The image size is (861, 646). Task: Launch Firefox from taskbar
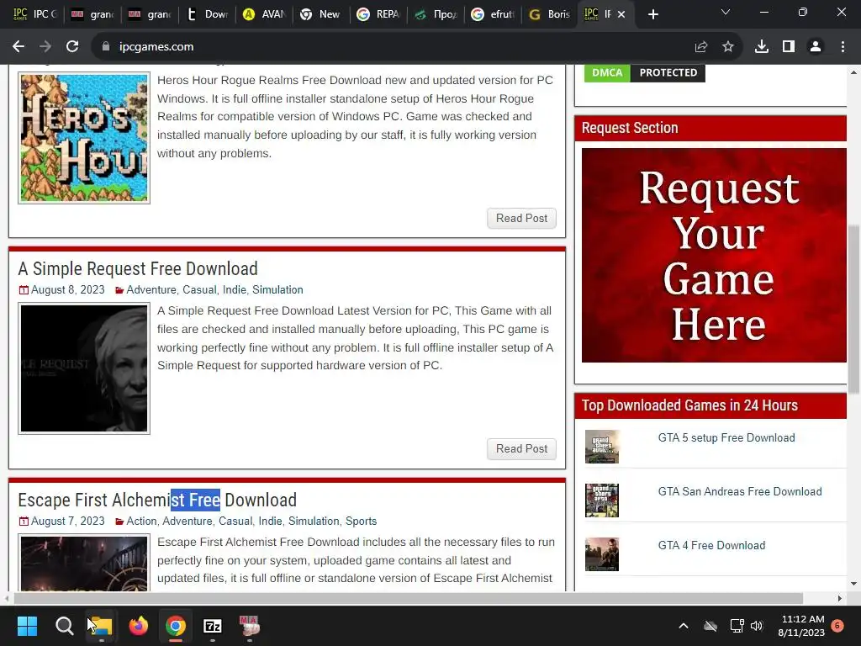[139, 626]
